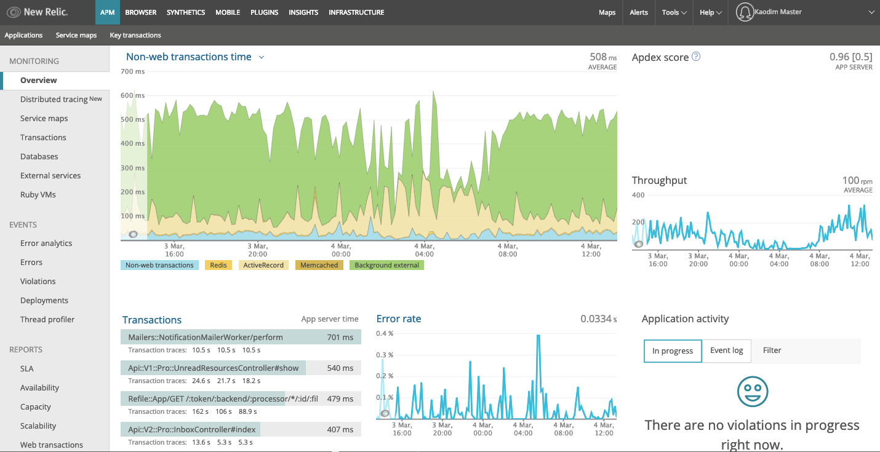Click the Apdex score help question icon
Image resolution: width=880 pixels, height=452 pixels.
[x=696, y=57]
